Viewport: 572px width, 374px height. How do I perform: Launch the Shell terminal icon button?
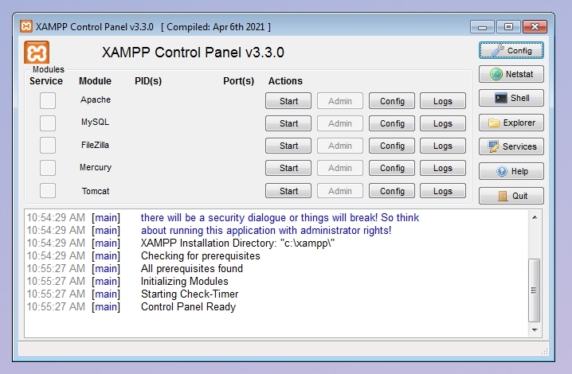pos(511,98)
